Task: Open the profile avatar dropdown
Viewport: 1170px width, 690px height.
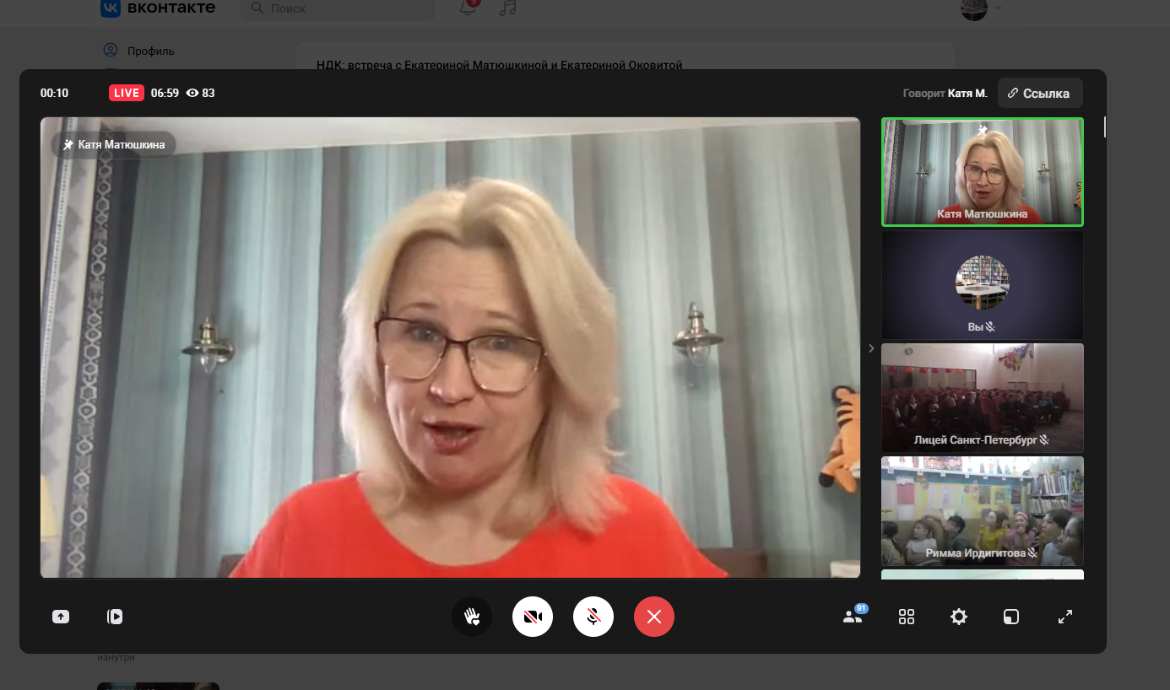Action: tap(982, 8)
